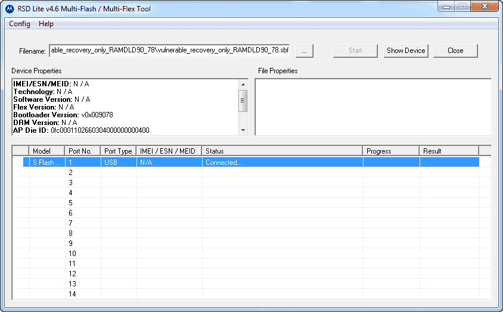This screenshot has width=503, height=312.
Task: Click the IMEI/ESN/MEID property line
Action: 51,84
